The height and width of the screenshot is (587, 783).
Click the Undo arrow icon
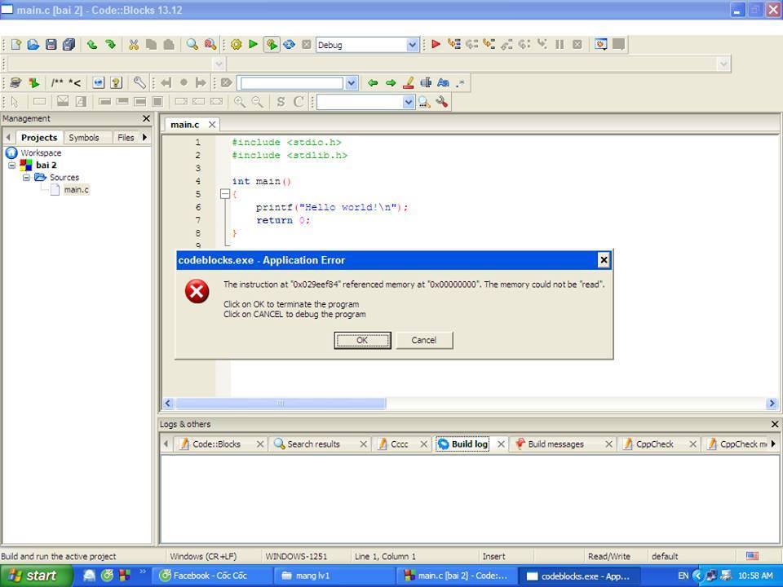pos(92,45)
